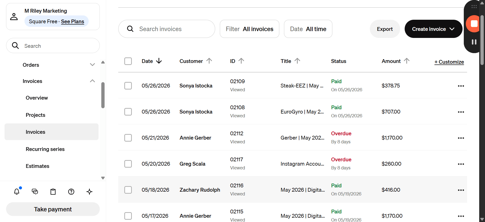This screenshot has width=485, height=222.
Task: Click the account profile person icon
Action: 14,17
